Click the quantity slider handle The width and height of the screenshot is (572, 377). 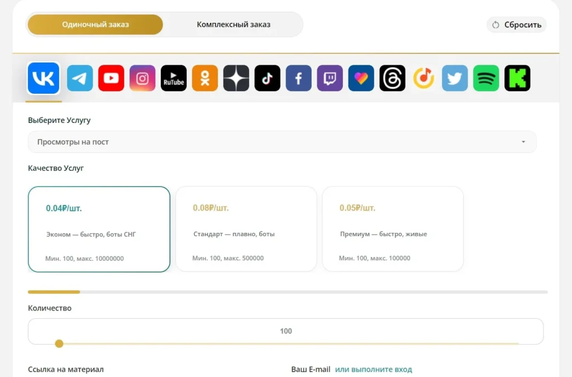tap(59, 343)
